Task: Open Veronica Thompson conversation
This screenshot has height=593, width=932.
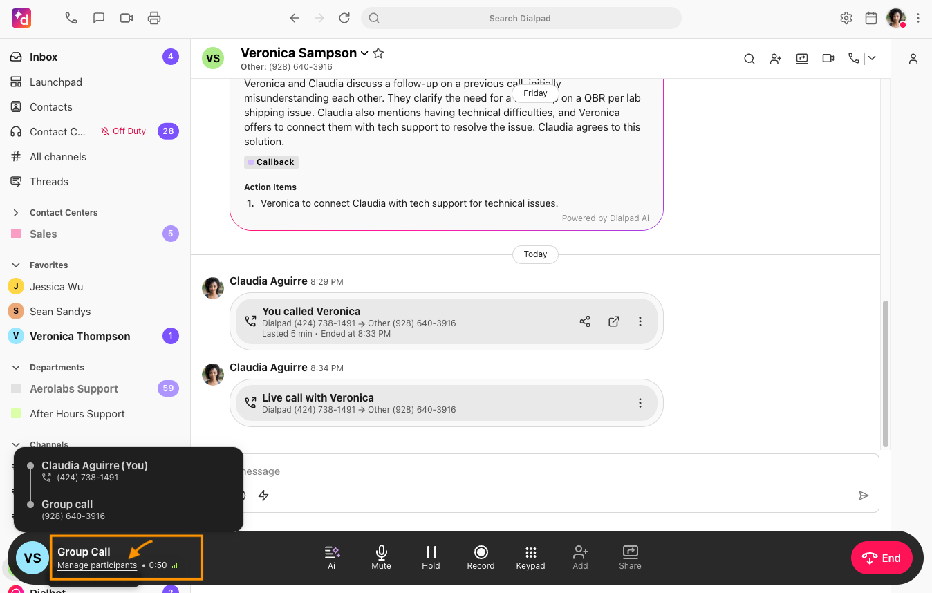Action: pyautogui.click(x=95, y=336)
